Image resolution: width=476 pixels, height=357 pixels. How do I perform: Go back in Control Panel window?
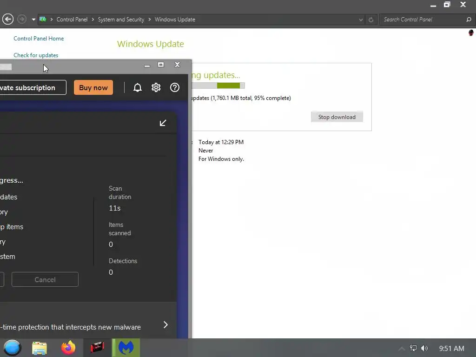[8, 20]
